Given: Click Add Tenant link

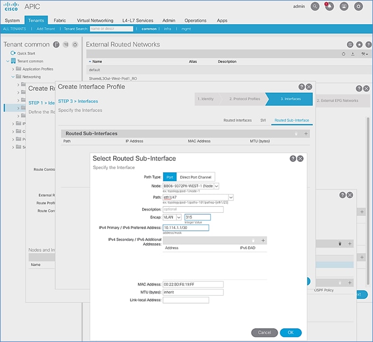Looking at the screenshot, I should [x=46, y=29].
